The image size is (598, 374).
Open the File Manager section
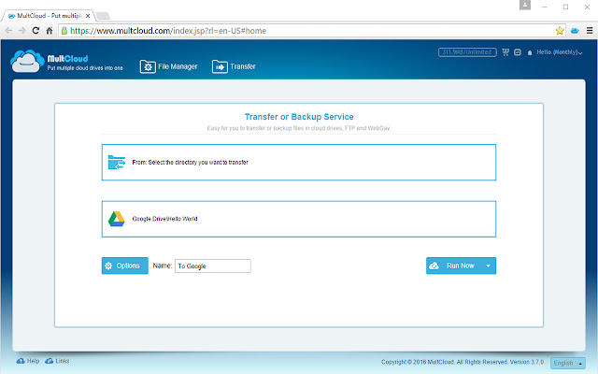pyautogui.click(x=168, y=66)
